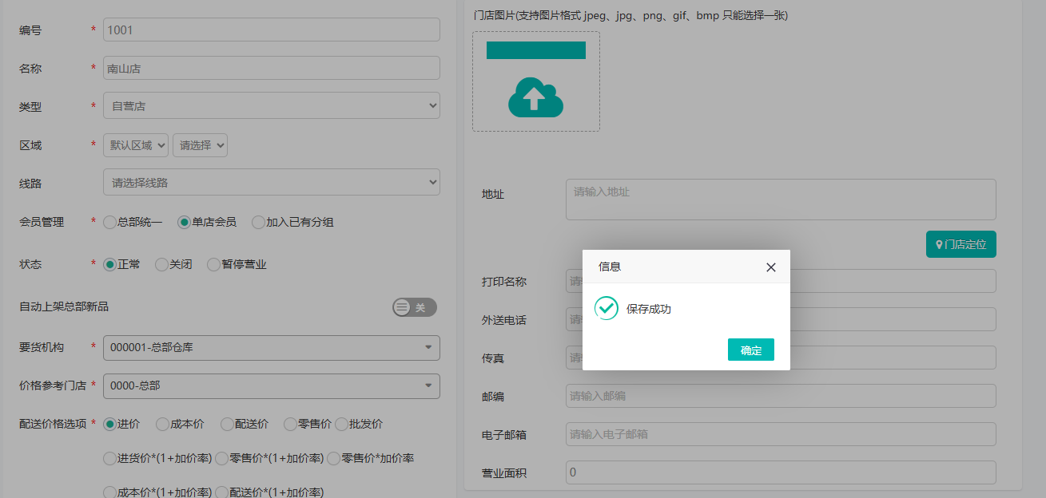Click the 编号 field containing 1001
The width and height of the screenshot is (1046, 498).
(x=272, y=30)
